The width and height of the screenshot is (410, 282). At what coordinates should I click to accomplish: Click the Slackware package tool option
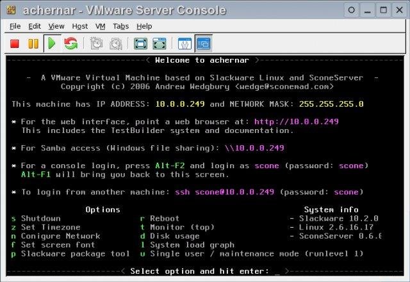70,254
